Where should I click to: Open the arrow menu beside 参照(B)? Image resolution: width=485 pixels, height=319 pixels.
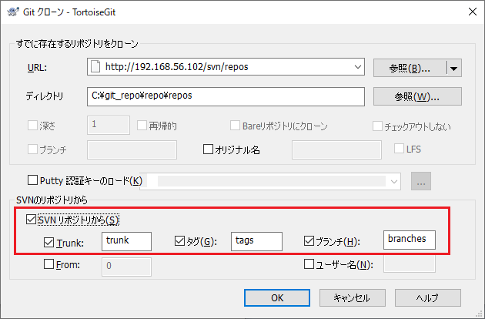pyautogui.click(x=453, y=68)
